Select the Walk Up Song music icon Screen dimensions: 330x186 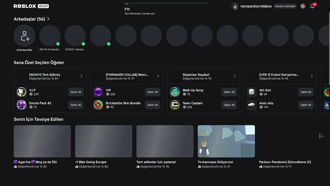pyautogui.click(x=175, y=92)
